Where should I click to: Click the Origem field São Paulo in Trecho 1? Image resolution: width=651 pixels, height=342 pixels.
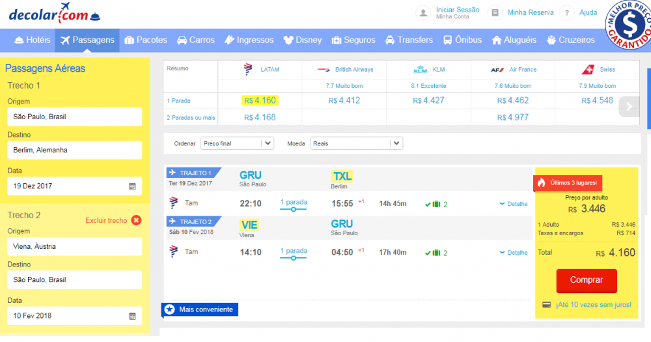(x=74, y=117)
